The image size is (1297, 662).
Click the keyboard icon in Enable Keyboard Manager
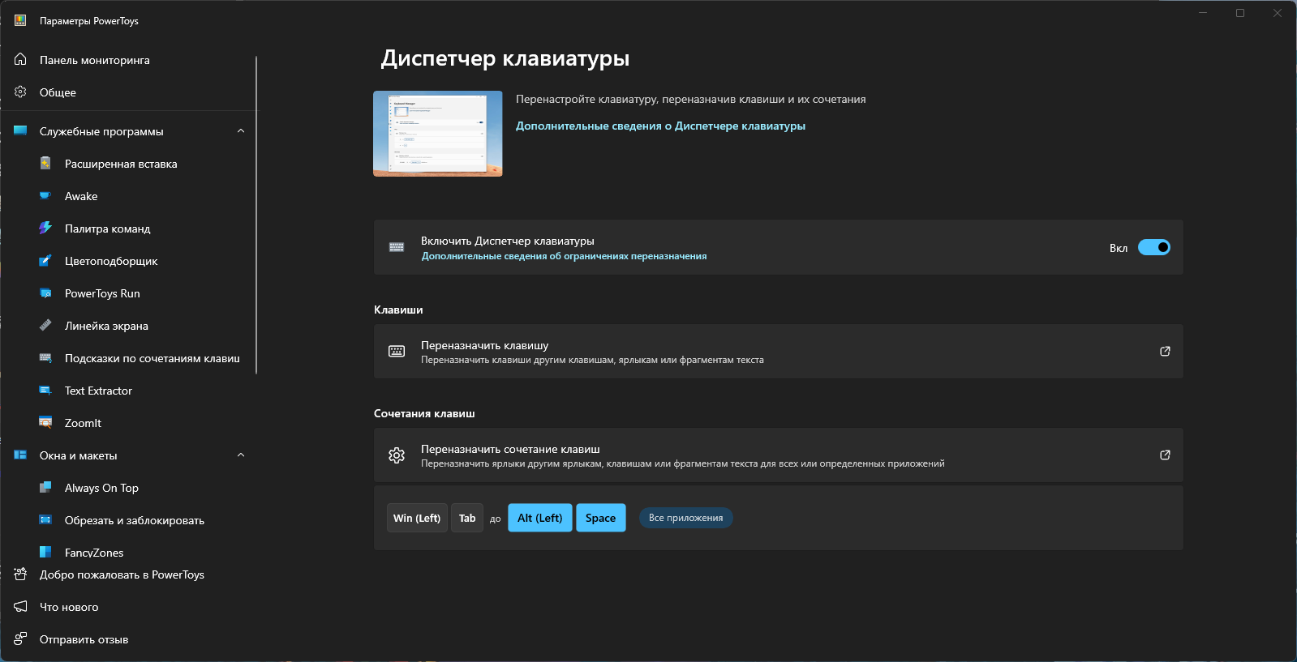397,247
